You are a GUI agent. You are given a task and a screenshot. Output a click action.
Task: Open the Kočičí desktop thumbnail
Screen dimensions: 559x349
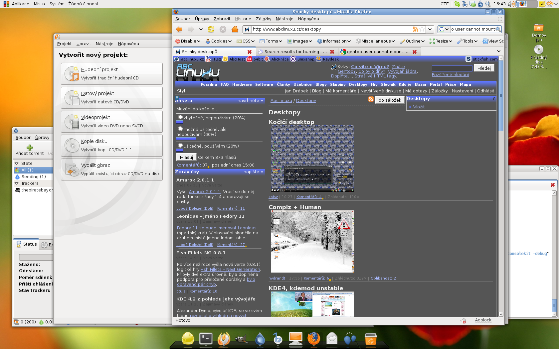tap(312, 159)
